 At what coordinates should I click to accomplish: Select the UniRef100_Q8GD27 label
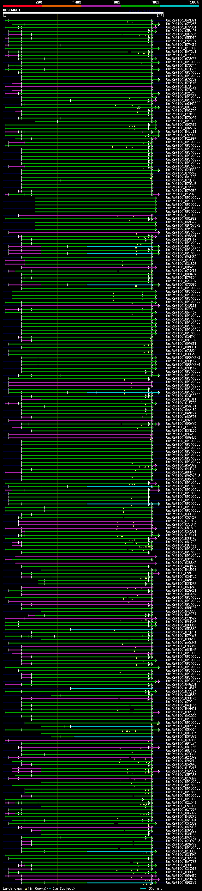(x=181, y=813)
